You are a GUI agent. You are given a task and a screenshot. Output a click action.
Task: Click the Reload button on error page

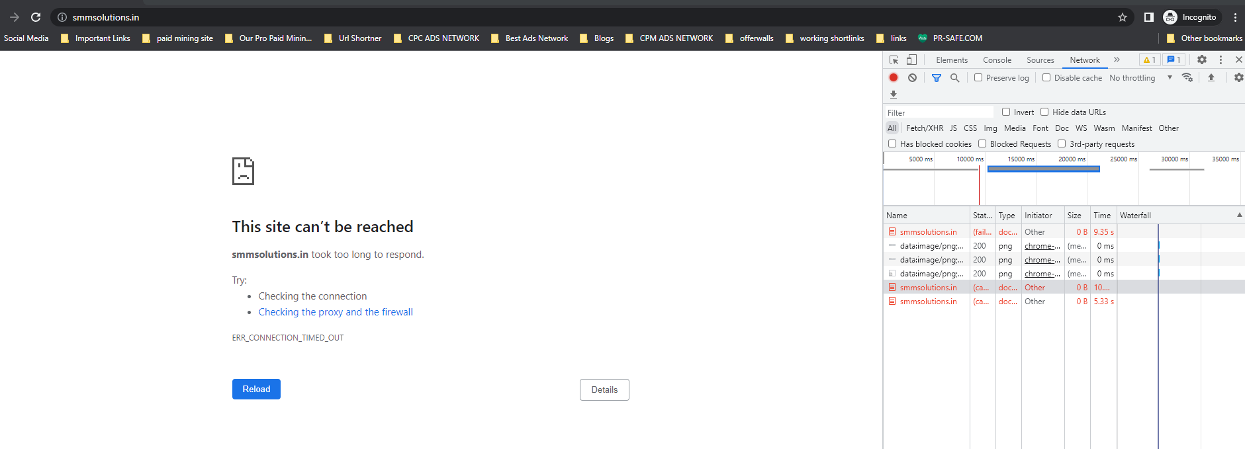point(256,389)
